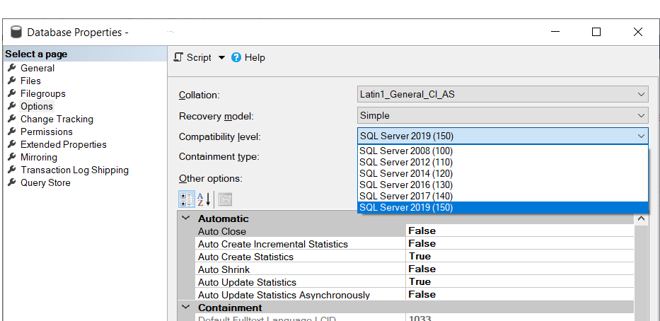Open the Recovery model dropdown
Screen dimensions: 660x321
coord(641,115)
